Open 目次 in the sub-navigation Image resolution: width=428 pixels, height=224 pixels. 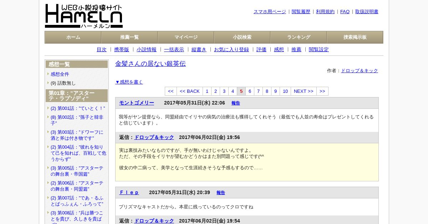pyautogui.click(x=102, y=49)
